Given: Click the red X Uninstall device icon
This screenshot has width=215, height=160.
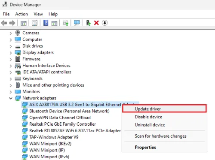Looking at the screenshot, I should pos(96,23).
